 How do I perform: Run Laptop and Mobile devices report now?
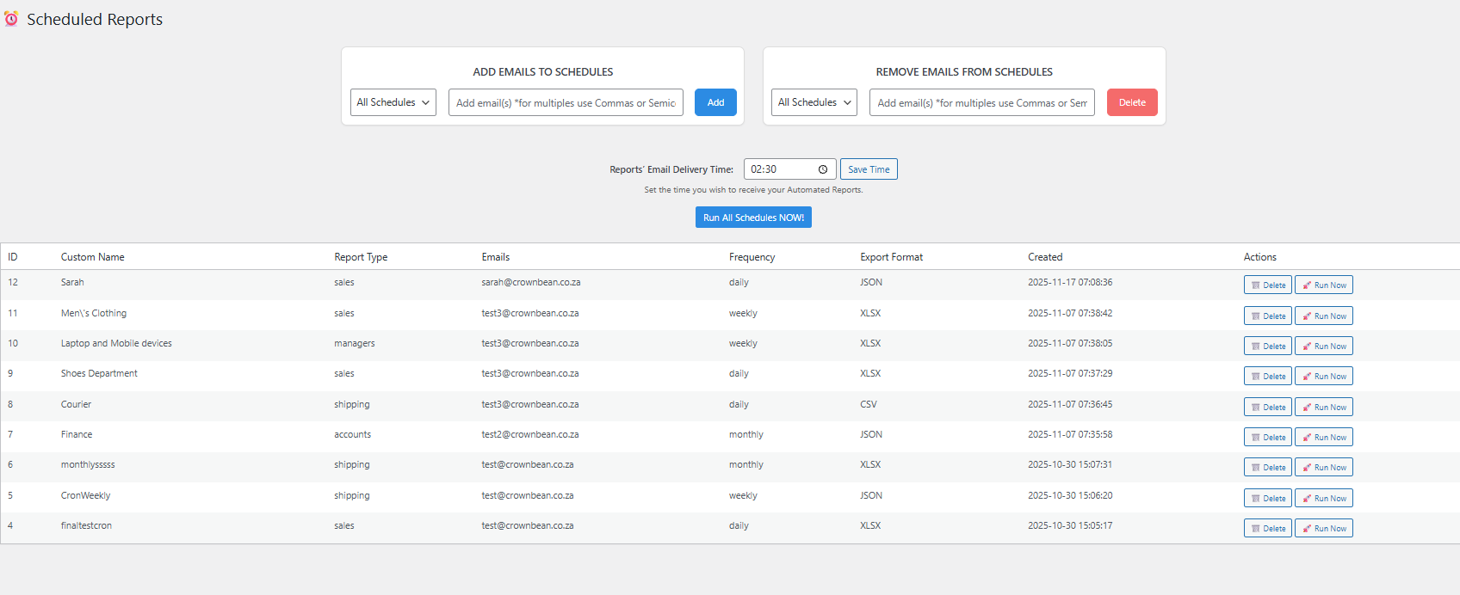click(1323, 346)
